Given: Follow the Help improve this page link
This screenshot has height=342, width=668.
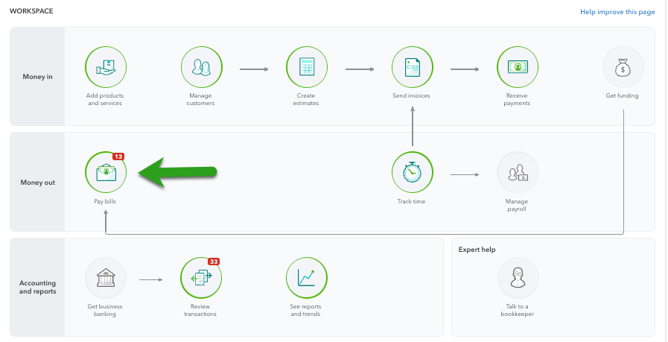Looking at the screenshot, I should click(617, 13).
